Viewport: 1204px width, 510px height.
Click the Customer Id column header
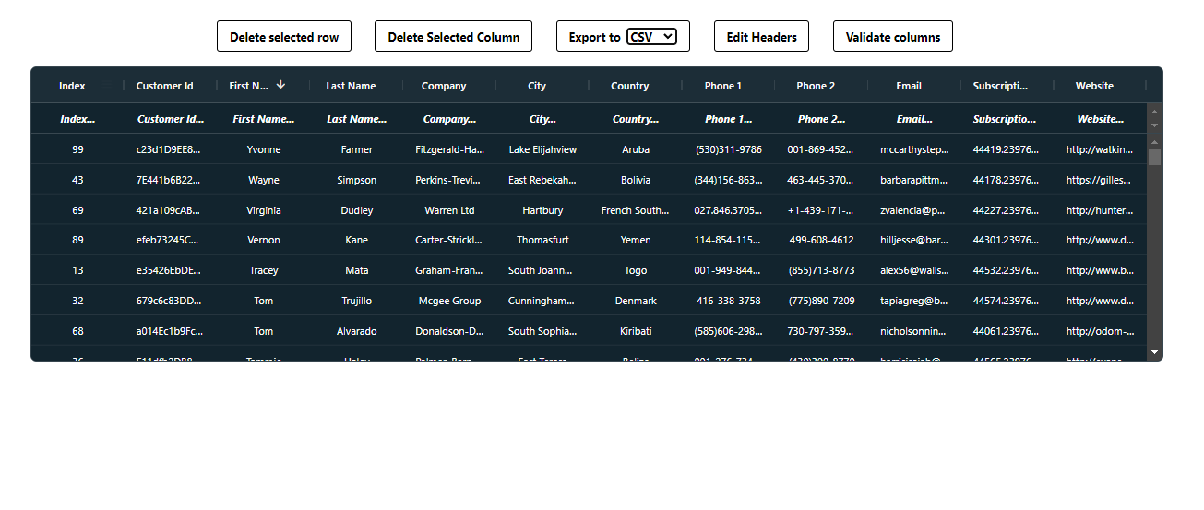point(164,86)
